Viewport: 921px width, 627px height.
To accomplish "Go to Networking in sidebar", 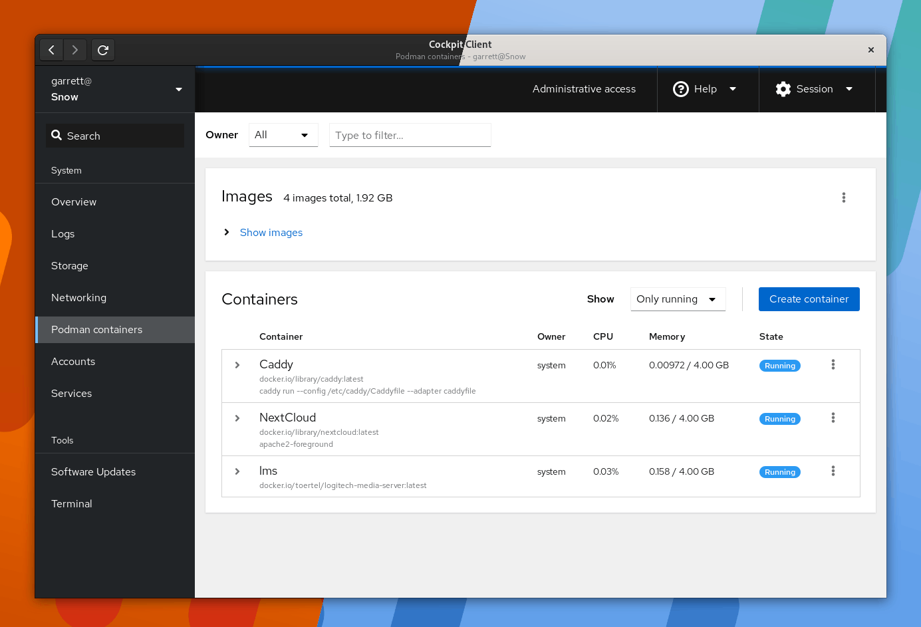I will pyautogui.click(x=78, y=298).
